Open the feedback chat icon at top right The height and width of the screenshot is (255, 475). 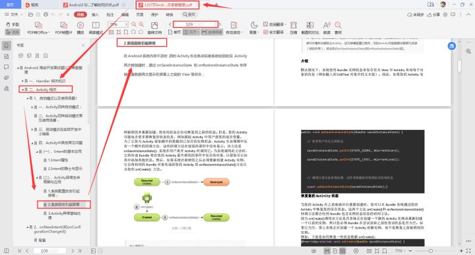(453, 14)
